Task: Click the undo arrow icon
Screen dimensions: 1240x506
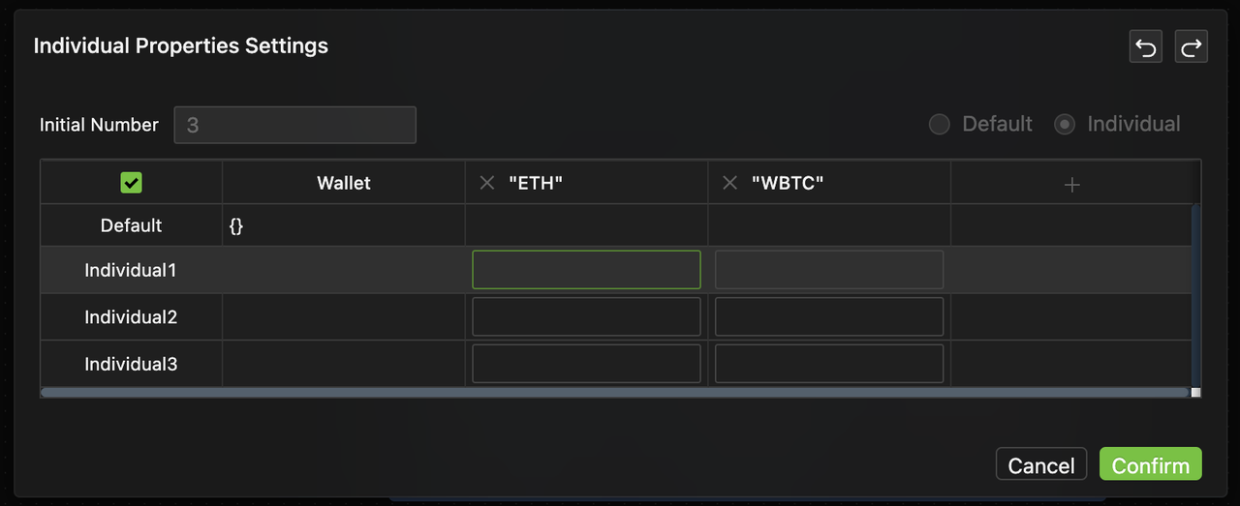Action: pos(1146,46)
